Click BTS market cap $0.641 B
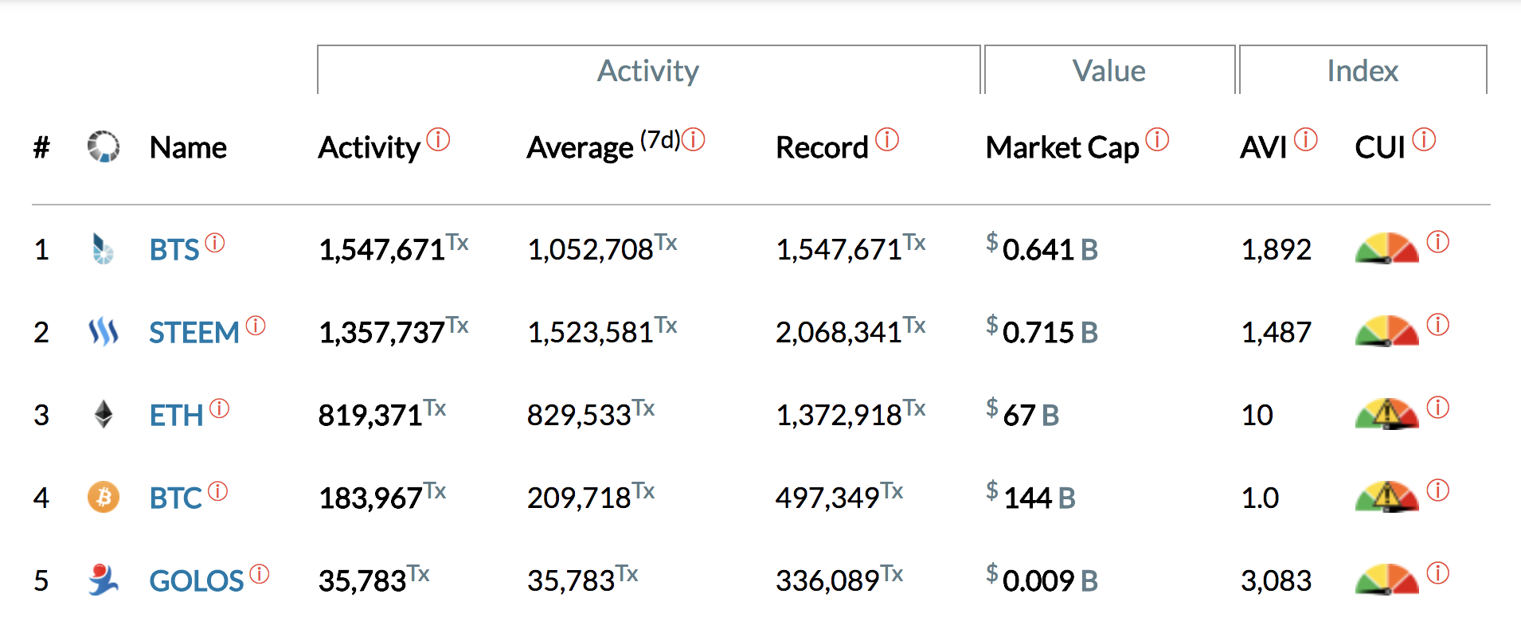The image size is (1521, 629). 1042,248
